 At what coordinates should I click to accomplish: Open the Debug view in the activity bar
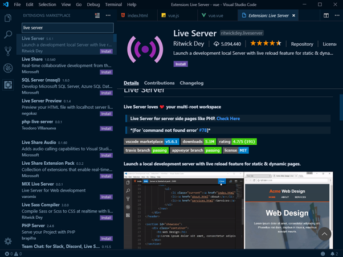click(x=8, y=68)
